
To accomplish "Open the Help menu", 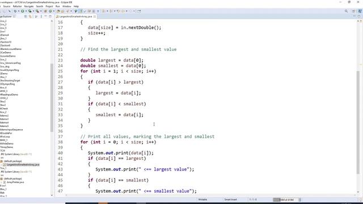I will tap(76, 6).
